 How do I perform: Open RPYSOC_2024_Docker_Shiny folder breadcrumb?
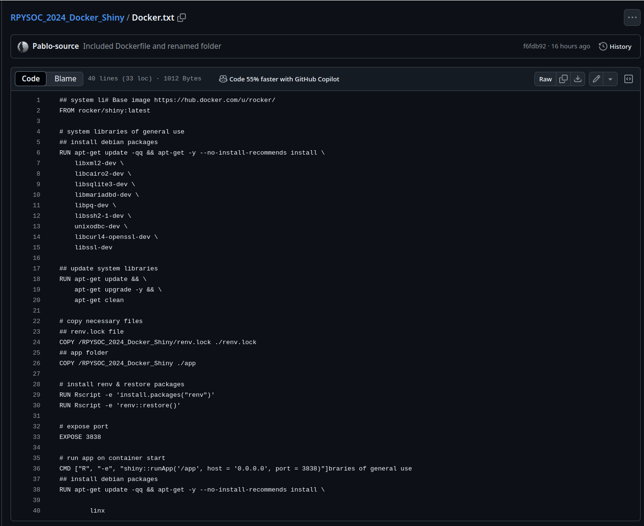pos(67,18)
